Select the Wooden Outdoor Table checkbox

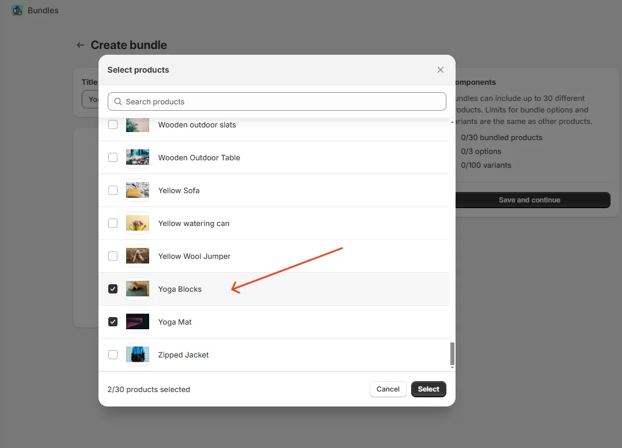pos(113,157)
